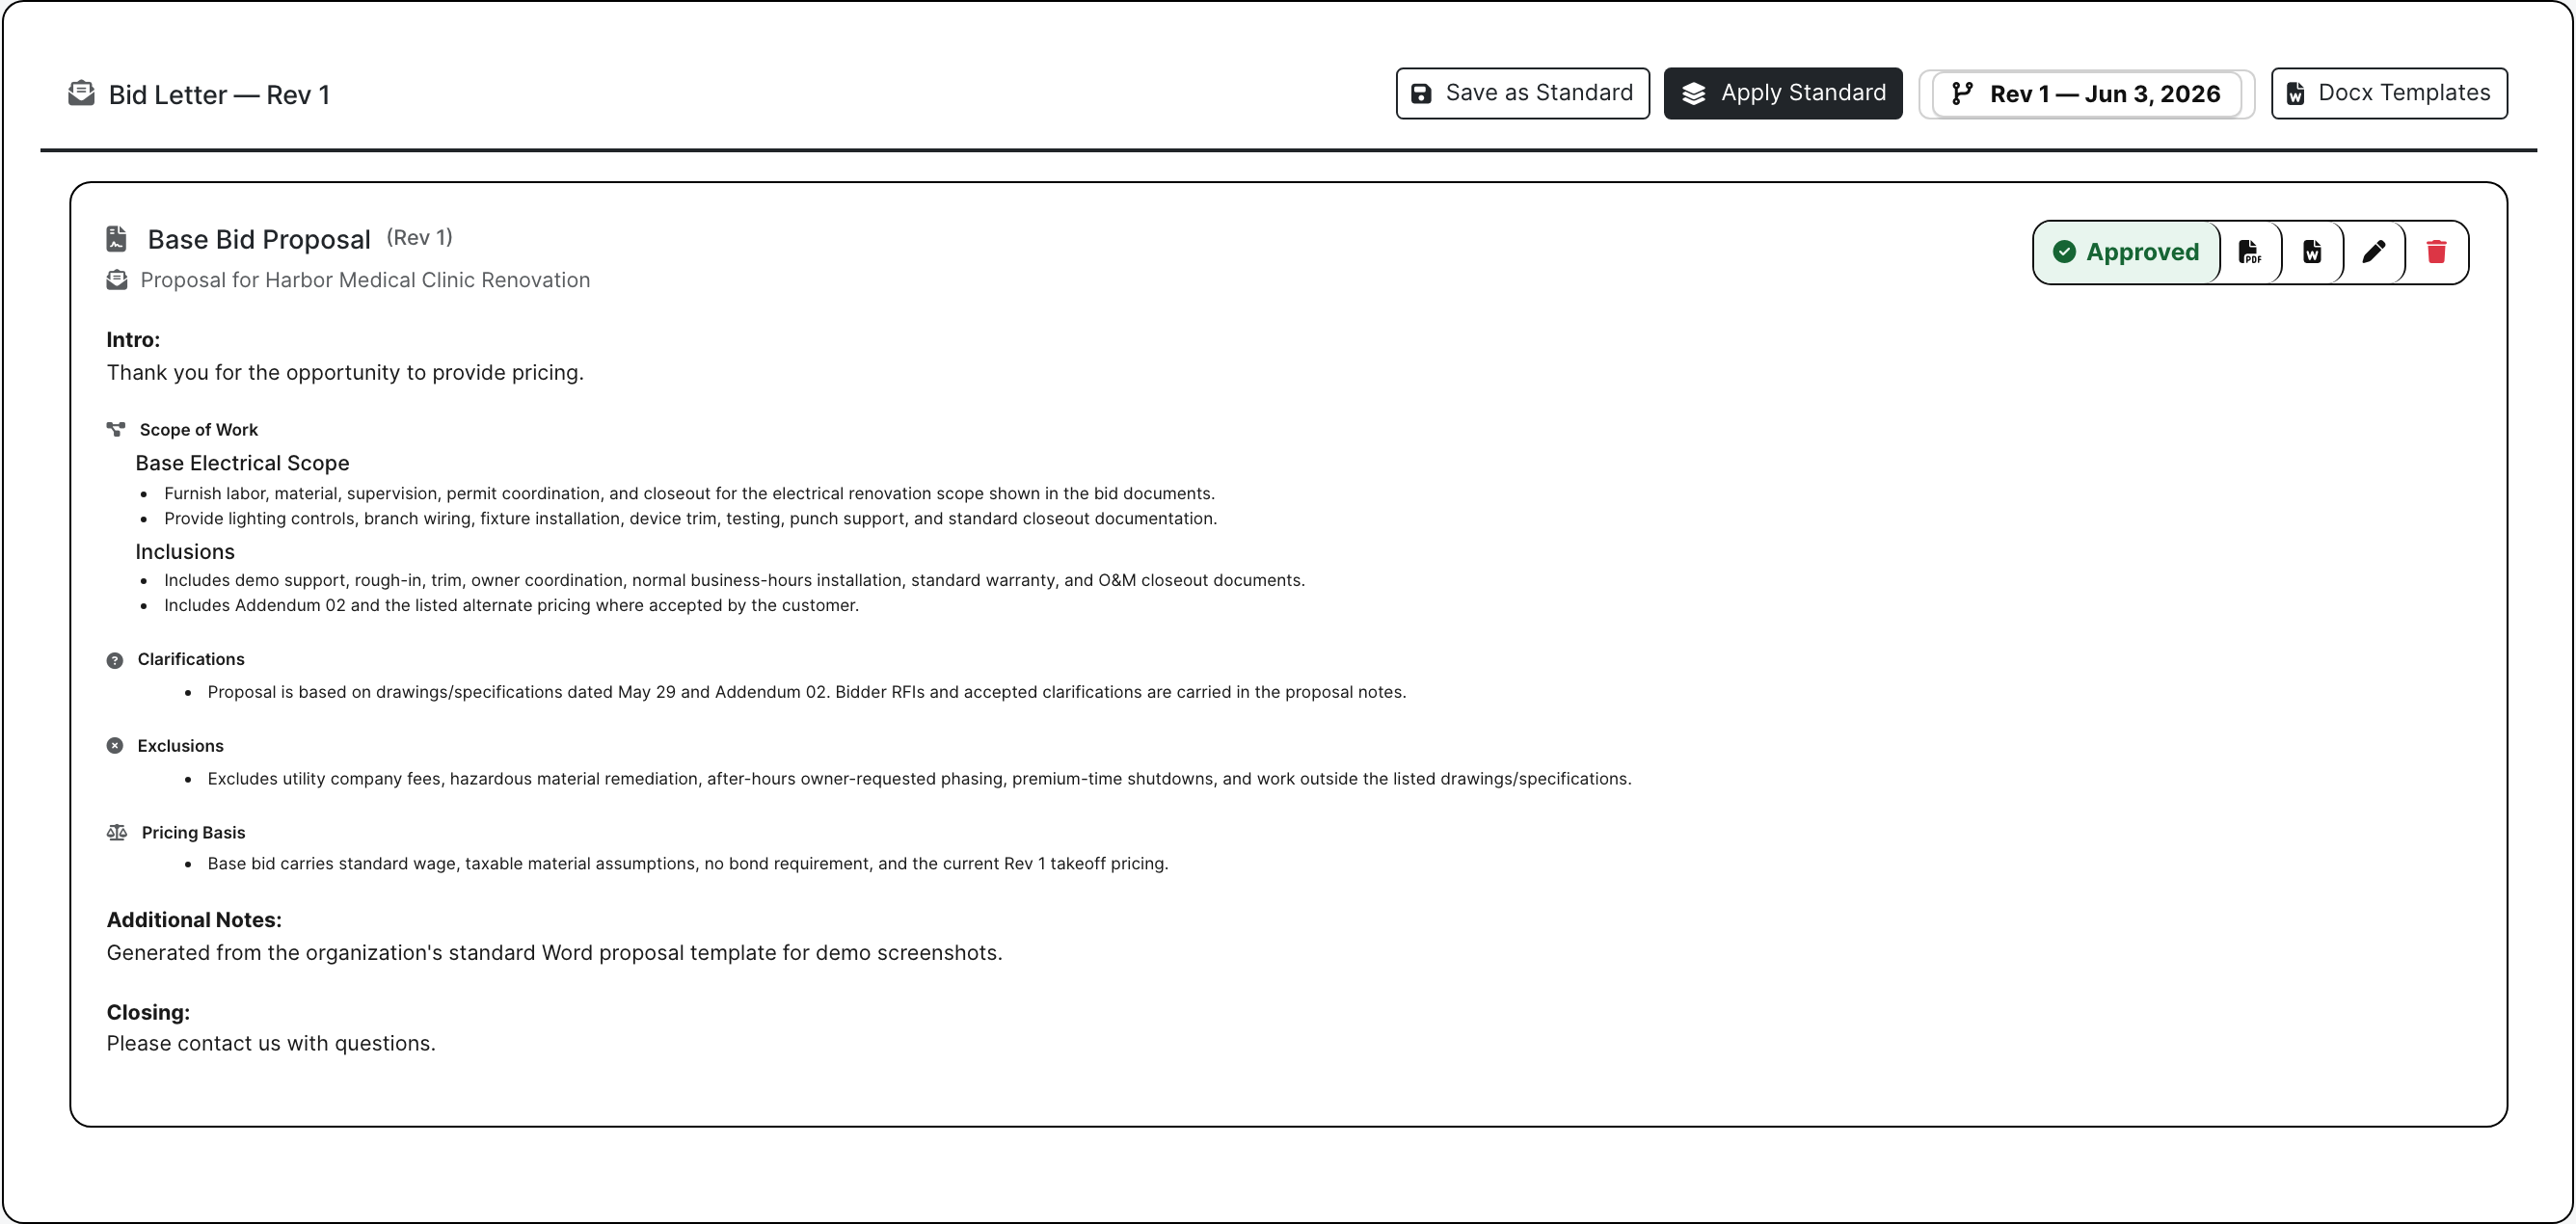Screen dimensions: 2576x1224
Task: Select the 'Base Bid Proposal' title
Action: click(259, 239)
